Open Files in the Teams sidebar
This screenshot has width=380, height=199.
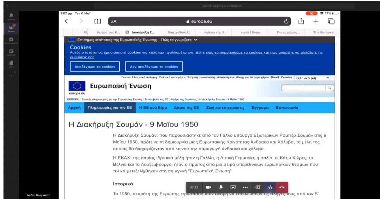[11, 64]
